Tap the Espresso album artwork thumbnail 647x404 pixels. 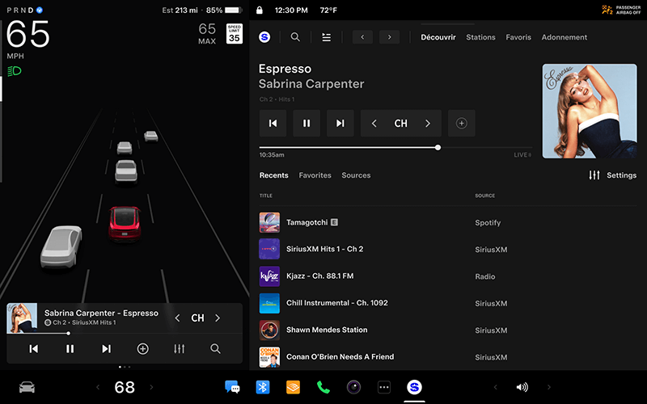pos(589,111)
